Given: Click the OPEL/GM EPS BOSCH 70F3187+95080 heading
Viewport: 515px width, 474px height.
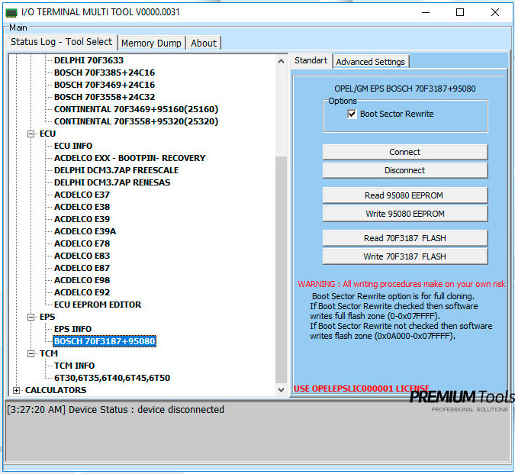Looking at the screenshot, I should pos(405,89).
